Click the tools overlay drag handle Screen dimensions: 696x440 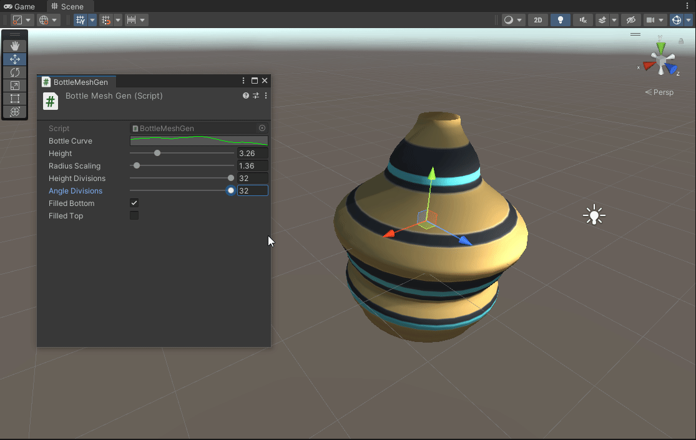click(x=14, y=34)
